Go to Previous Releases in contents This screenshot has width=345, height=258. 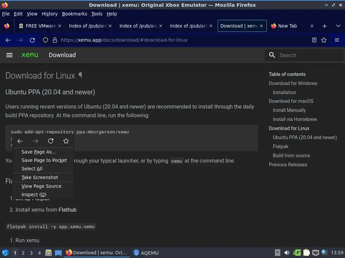click(288, 165)
